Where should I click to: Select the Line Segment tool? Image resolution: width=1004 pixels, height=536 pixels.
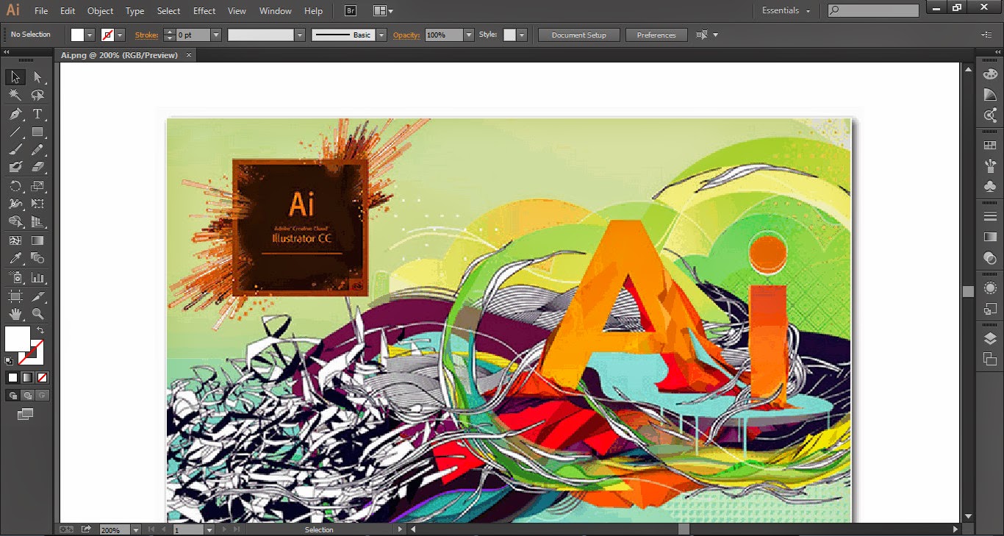tap(15, 132)
